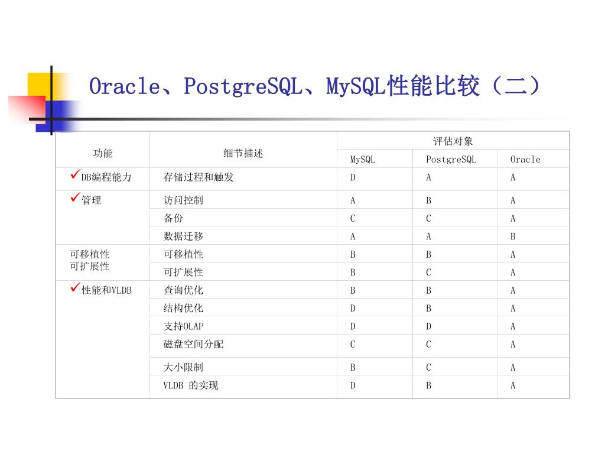The height and width of the screenshot is (454, 605).
Task: Click MySQL grade B in 可移植性 detail row
Action: (x=353, y=255)
